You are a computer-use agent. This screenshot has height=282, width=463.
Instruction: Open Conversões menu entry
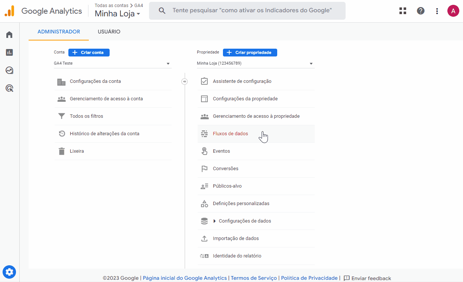click(x=256, y=169)
